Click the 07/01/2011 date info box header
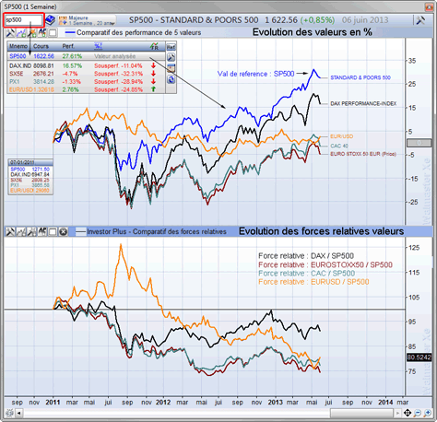The height and width of the screenshot is (422, 437). coord(30,162)
